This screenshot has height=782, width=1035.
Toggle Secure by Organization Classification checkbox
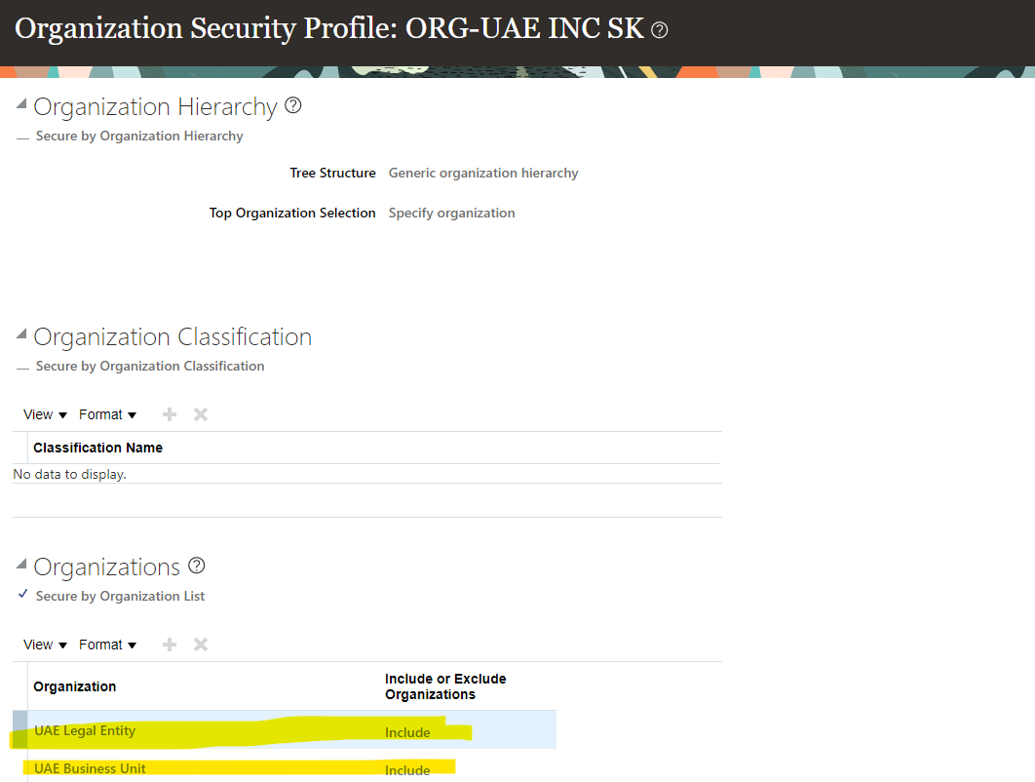click(x=23, y=368)
